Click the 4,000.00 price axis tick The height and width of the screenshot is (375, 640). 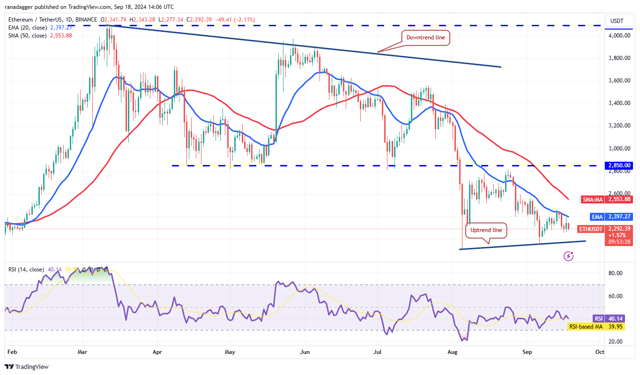(x=618, y=36)
